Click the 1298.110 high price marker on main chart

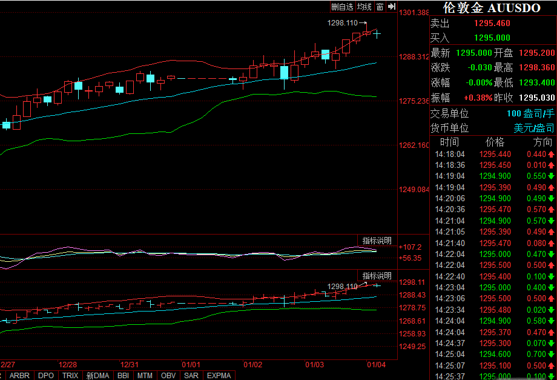[343, 22]
